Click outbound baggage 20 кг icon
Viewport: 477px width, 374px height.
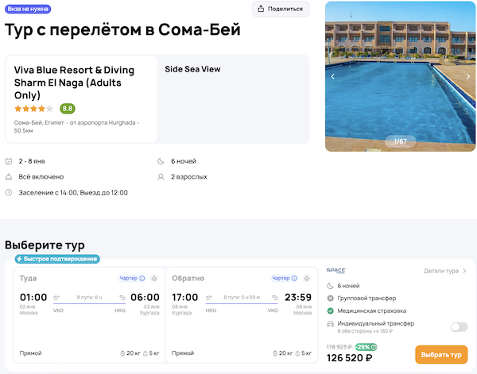122,353
